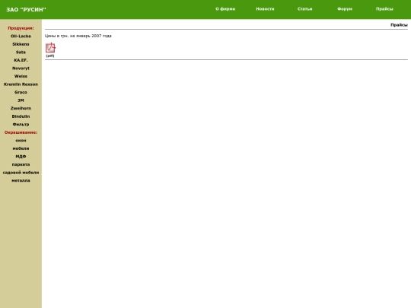Open the Прайсы menu item in header
The image size is (411, 308).
(384, 9)
